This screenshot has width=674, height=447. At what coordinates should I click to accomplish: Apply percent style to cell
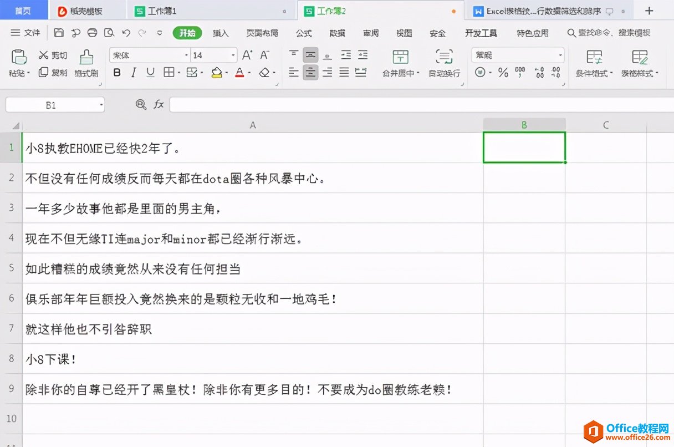pyautogui.click(x=503, y=72)
